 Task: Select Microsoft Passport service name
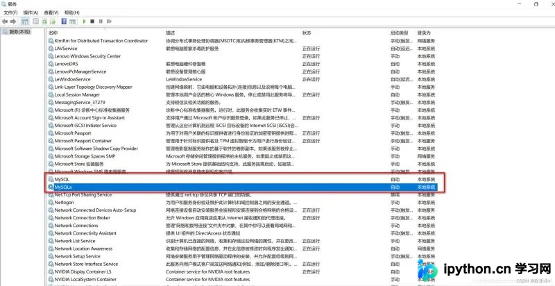(x=73, y=133)
